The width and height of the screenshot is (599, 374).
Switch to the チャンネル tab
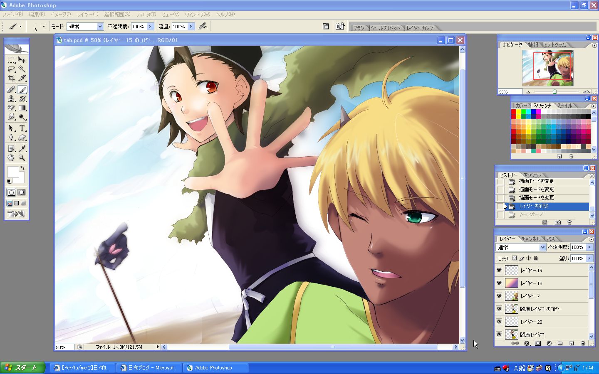pos(530,239)
